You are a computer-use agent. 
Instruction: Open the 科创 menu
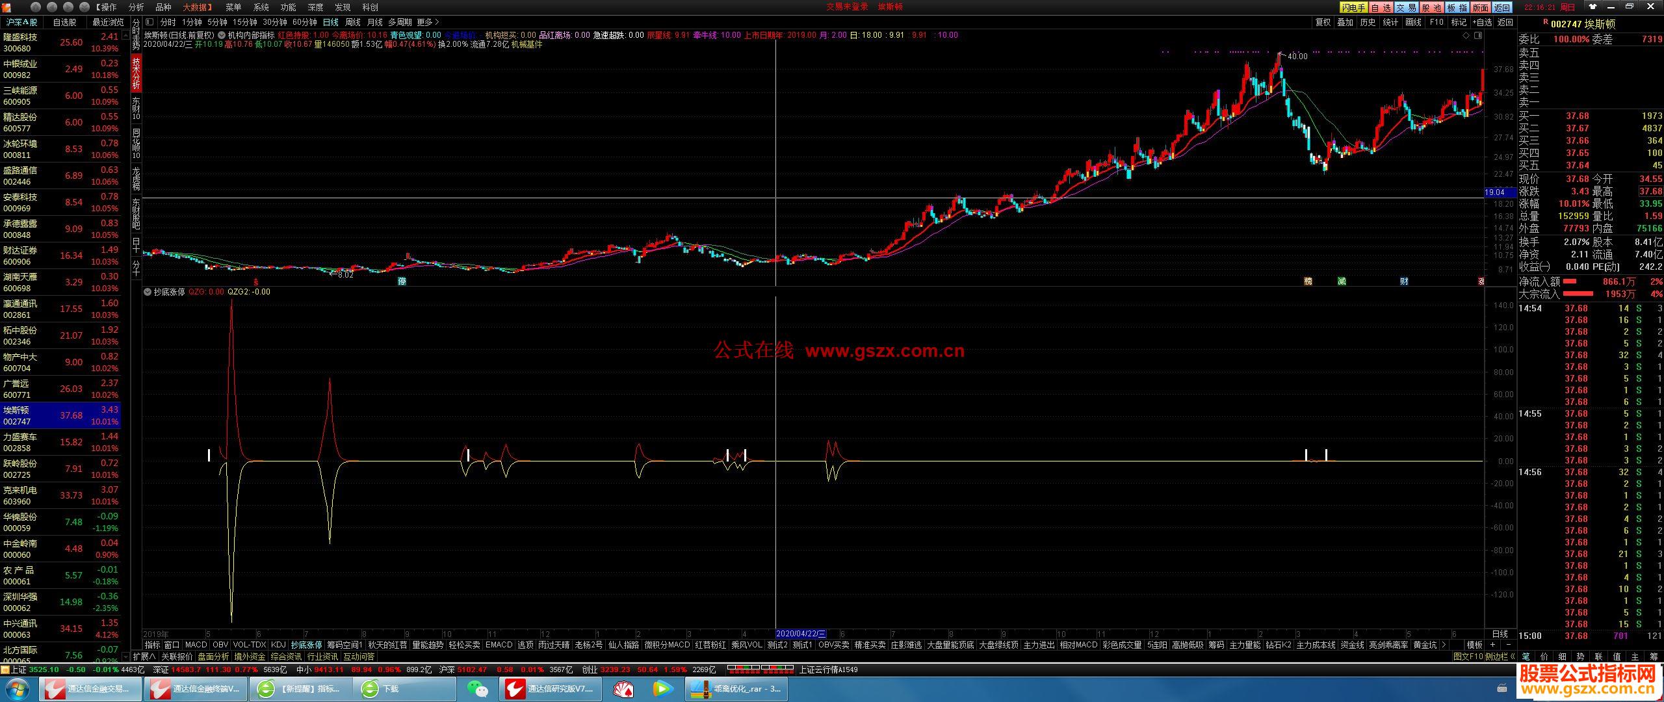coord(370,7)
